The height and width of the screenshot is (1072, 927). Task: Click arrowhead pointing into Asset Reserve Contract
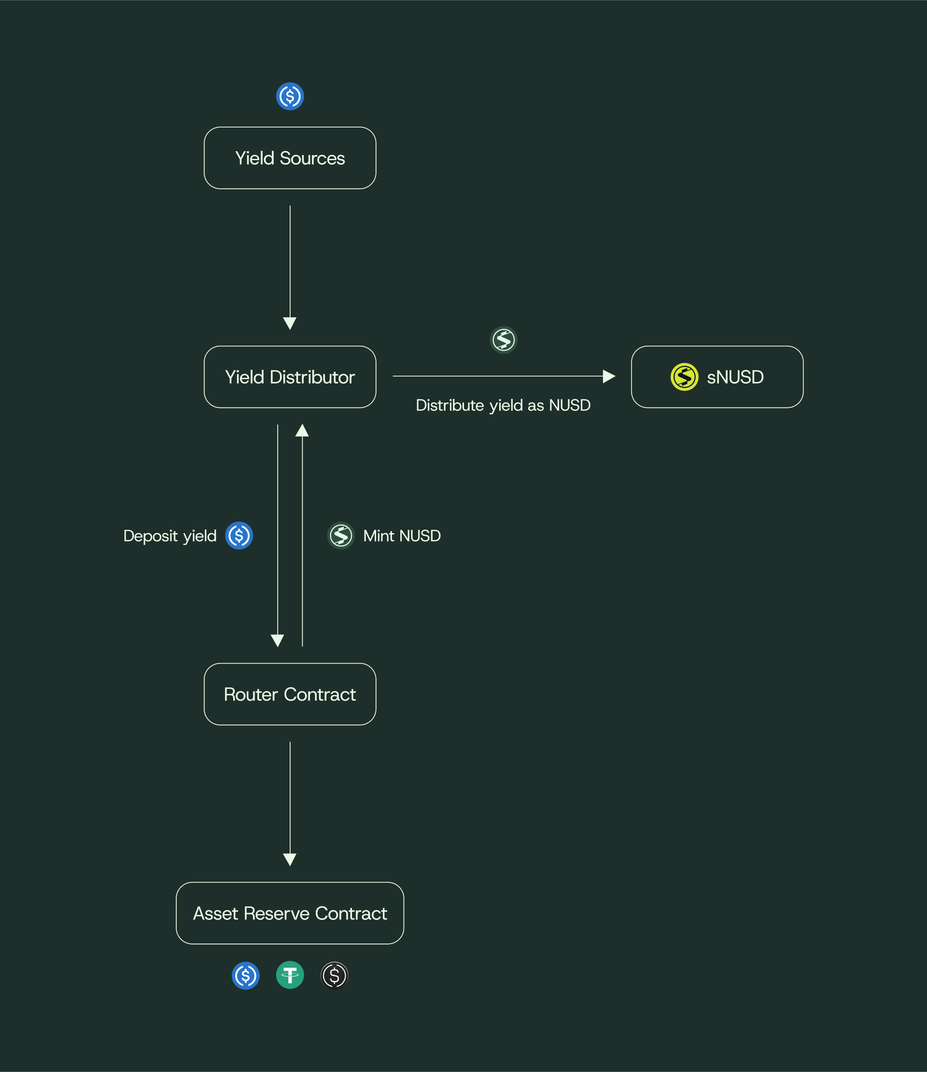click(x=290, y=860)
